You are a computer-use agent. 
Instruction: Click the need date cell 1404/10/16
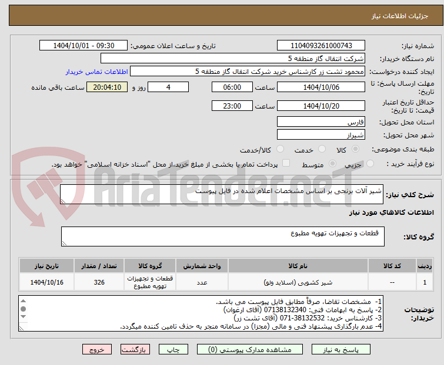pos(46,282)
